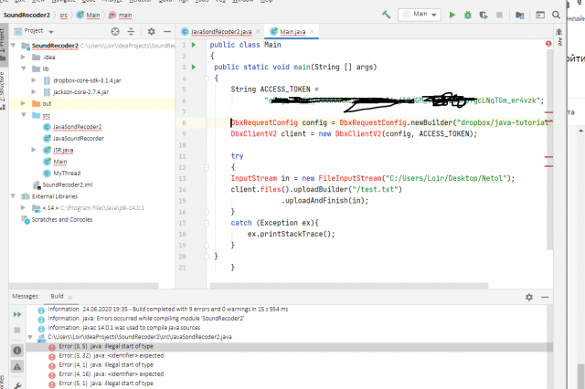585x389 pixels.
Task: Click the src breadcrumb in navigation bar
Action: (x=64, y=16)
